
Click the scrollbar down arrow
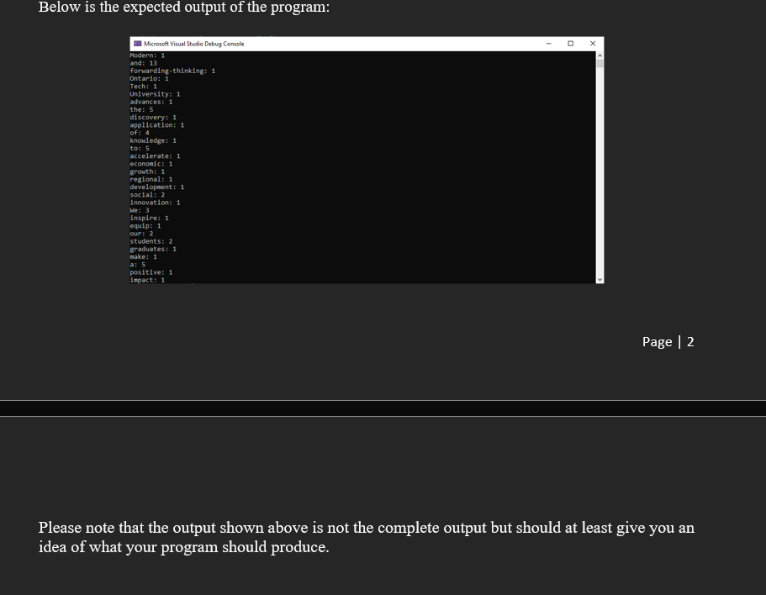[x=599, y=279]
